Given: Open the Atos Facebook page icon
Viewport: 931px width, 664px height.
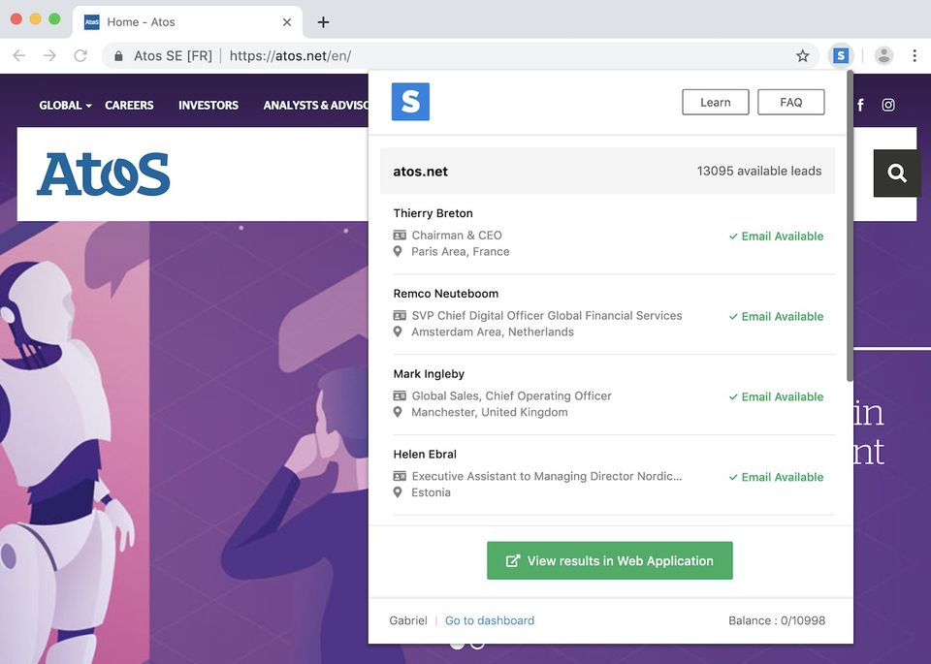Looking at the screenshot, I should pos(860,105).
